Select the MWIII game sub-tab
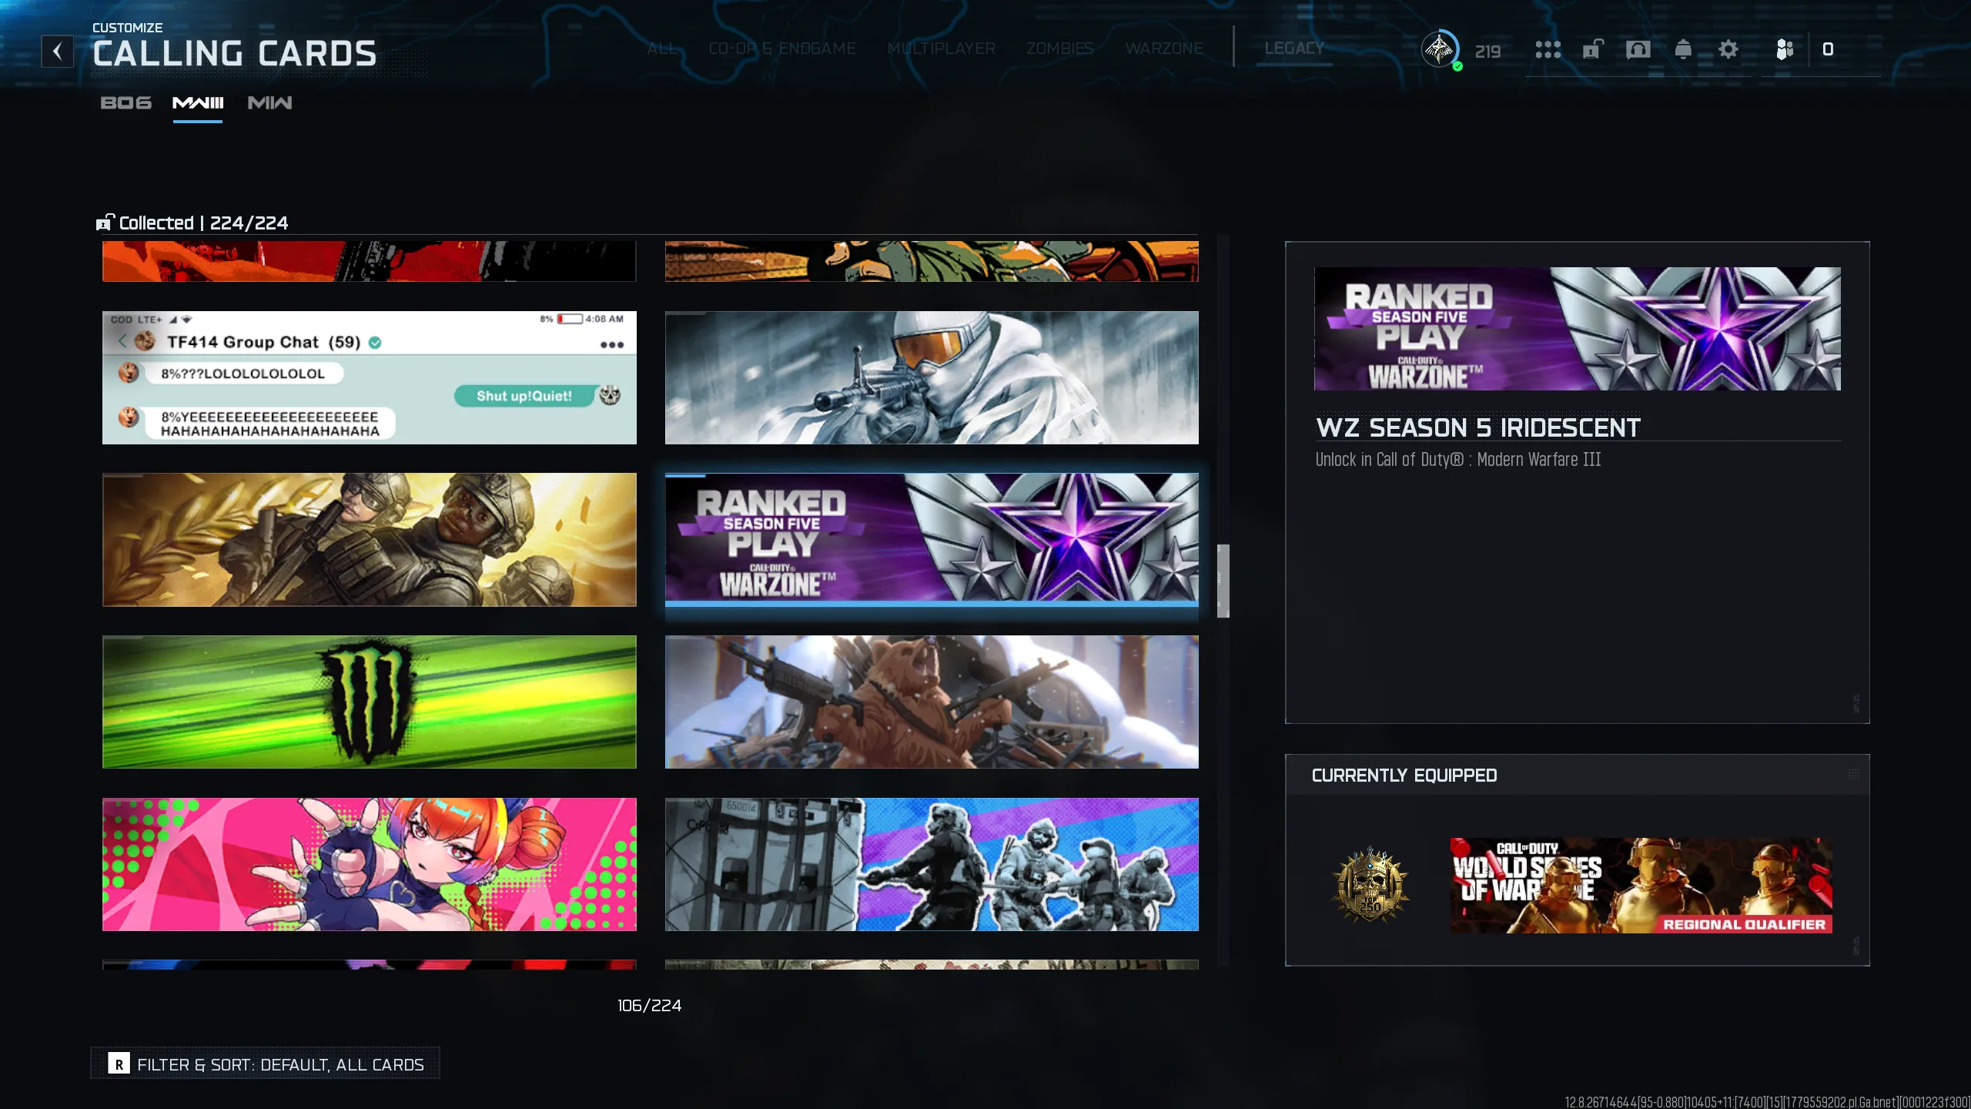The height and width of the screenshot is (1109, 1971). [x=198, y=103]
